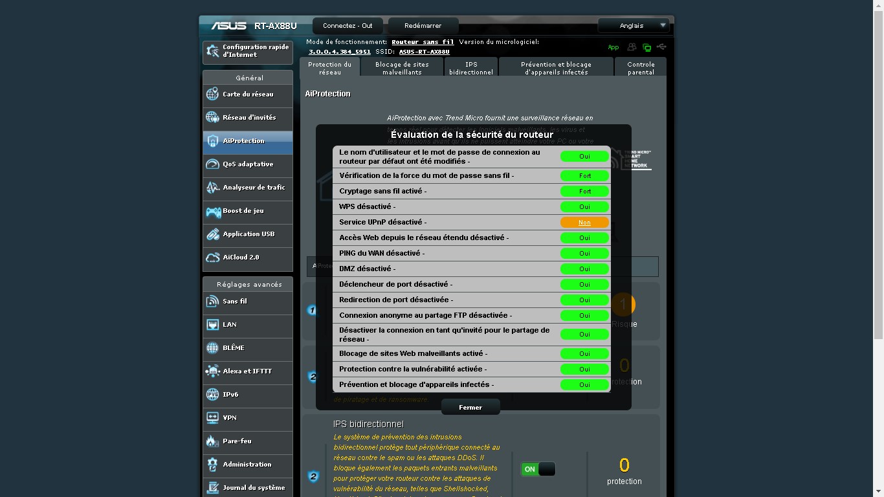The height and width of the screenshot is (497, 884).
Task: Click the AiCloud 2.0 cloud icon
Action: pyautogui.click(x=212, y=258)
